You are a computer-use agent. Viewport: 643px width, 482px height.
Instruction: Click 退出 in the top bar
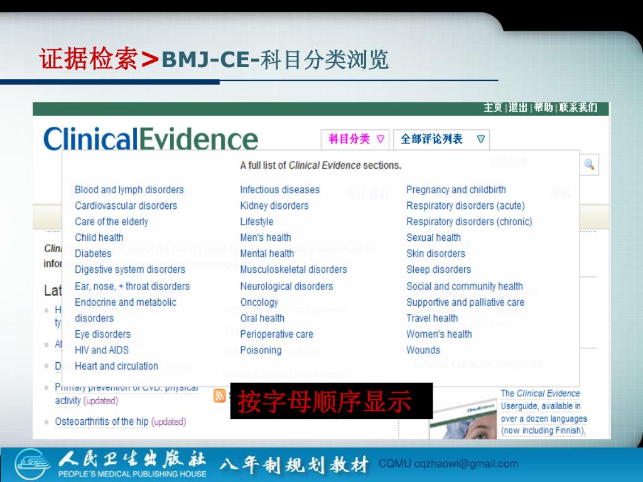click(517, 108)
